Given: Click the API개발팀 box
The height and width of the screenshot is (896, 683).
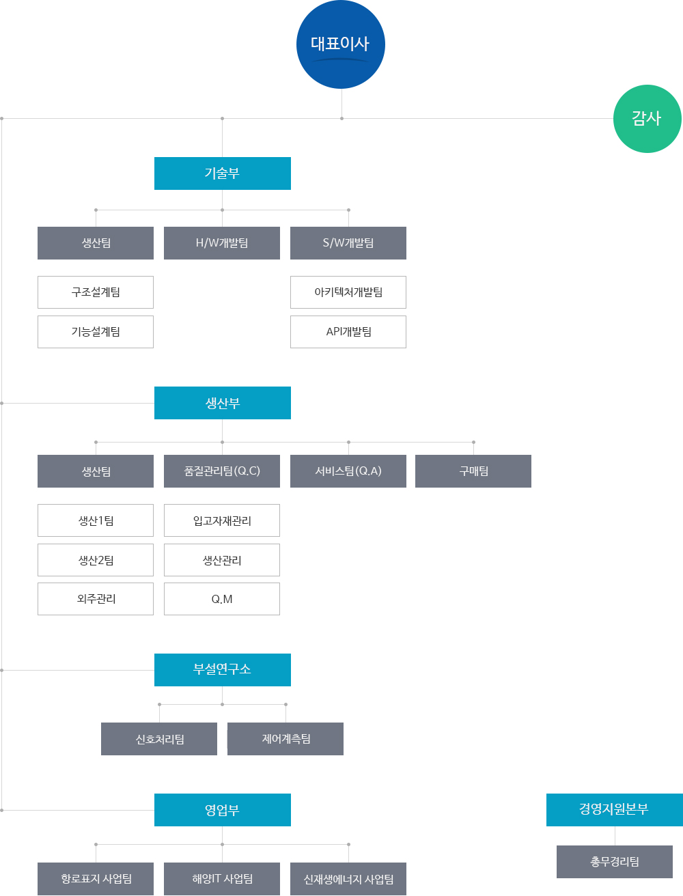Looking at the screenshot, I should [348, 331].
